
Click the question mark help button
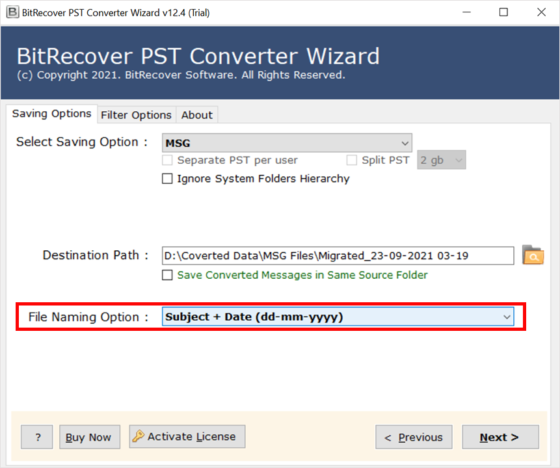coord(37,437)
